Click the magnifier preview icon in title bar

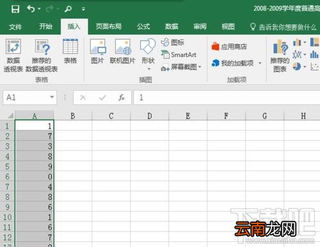point(68,9)
